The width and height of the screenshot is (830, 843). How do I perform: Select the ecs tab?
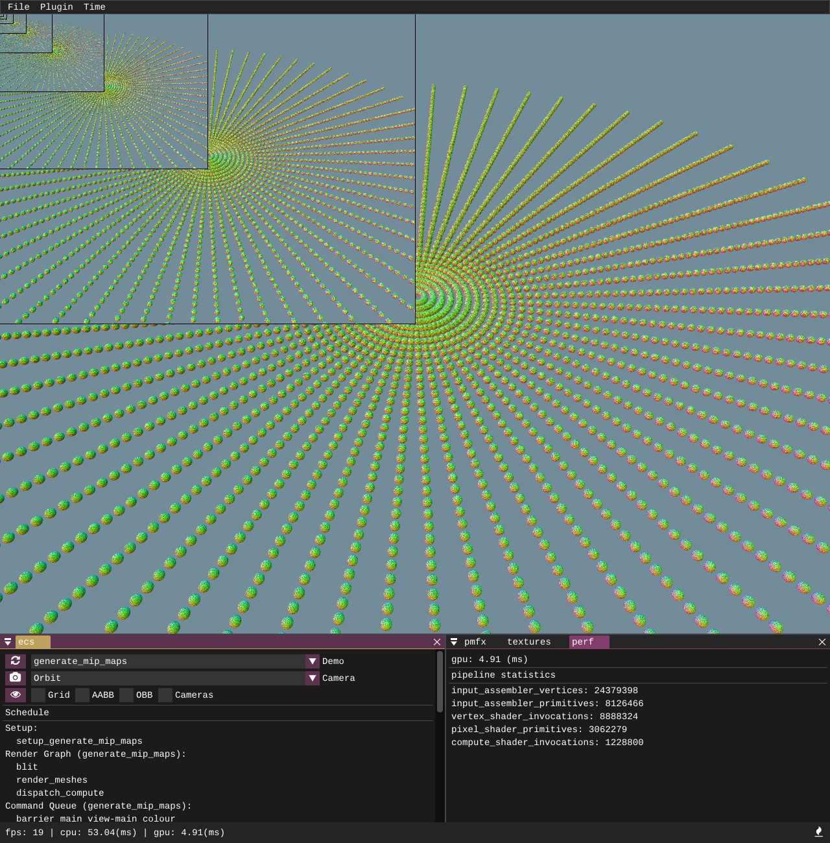pyautogui.click(x=32, y=642)
